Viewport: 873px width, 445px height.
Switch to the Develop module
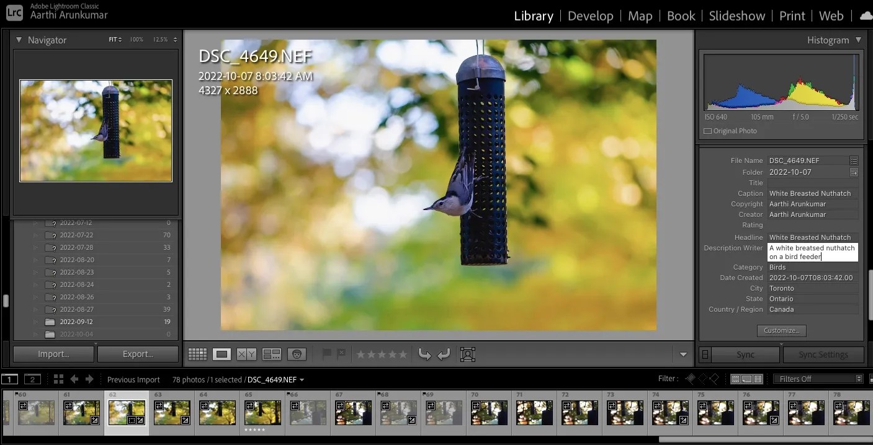[590, 15]
